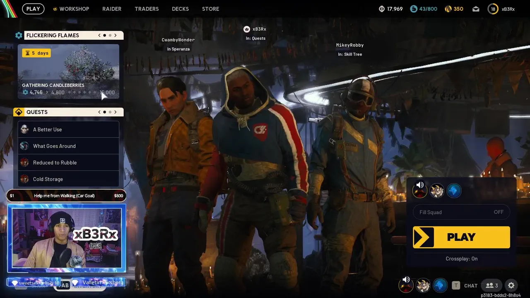Click the Flickering Flames gear icon
The height and width of the screenshot is (298, 530).
coord(19,35)
